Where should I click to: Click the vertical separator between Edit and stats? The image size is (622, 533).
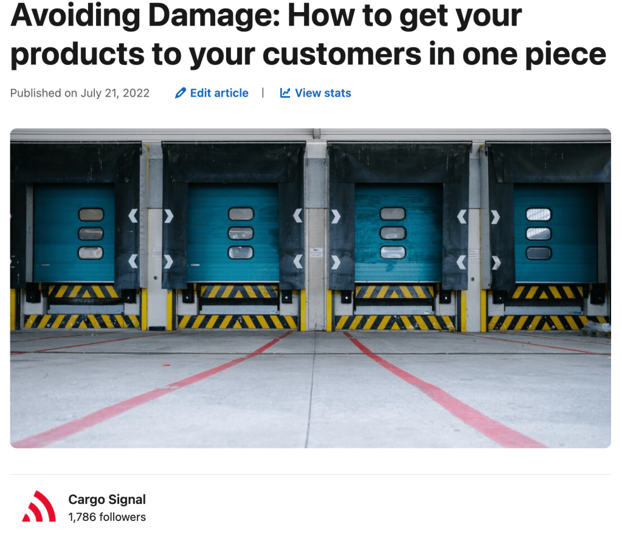click(x=263, y=93)
